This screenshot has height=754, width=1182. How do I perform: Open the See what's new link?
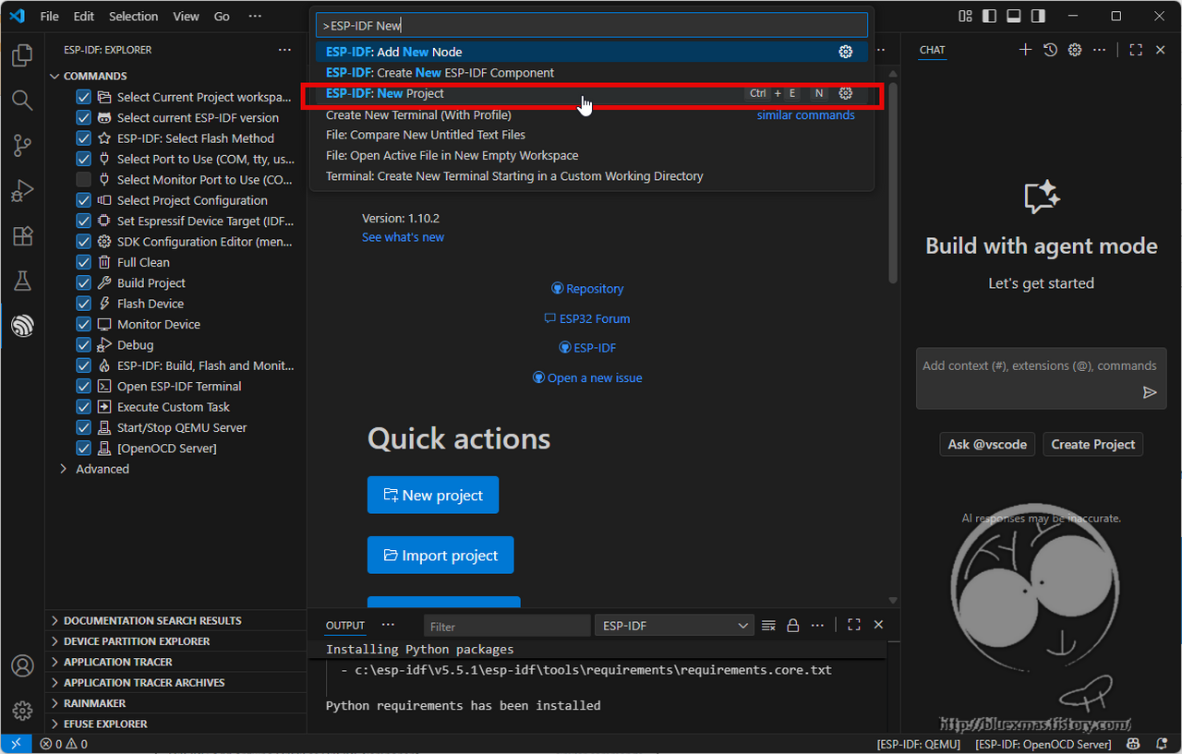(403, 237)
